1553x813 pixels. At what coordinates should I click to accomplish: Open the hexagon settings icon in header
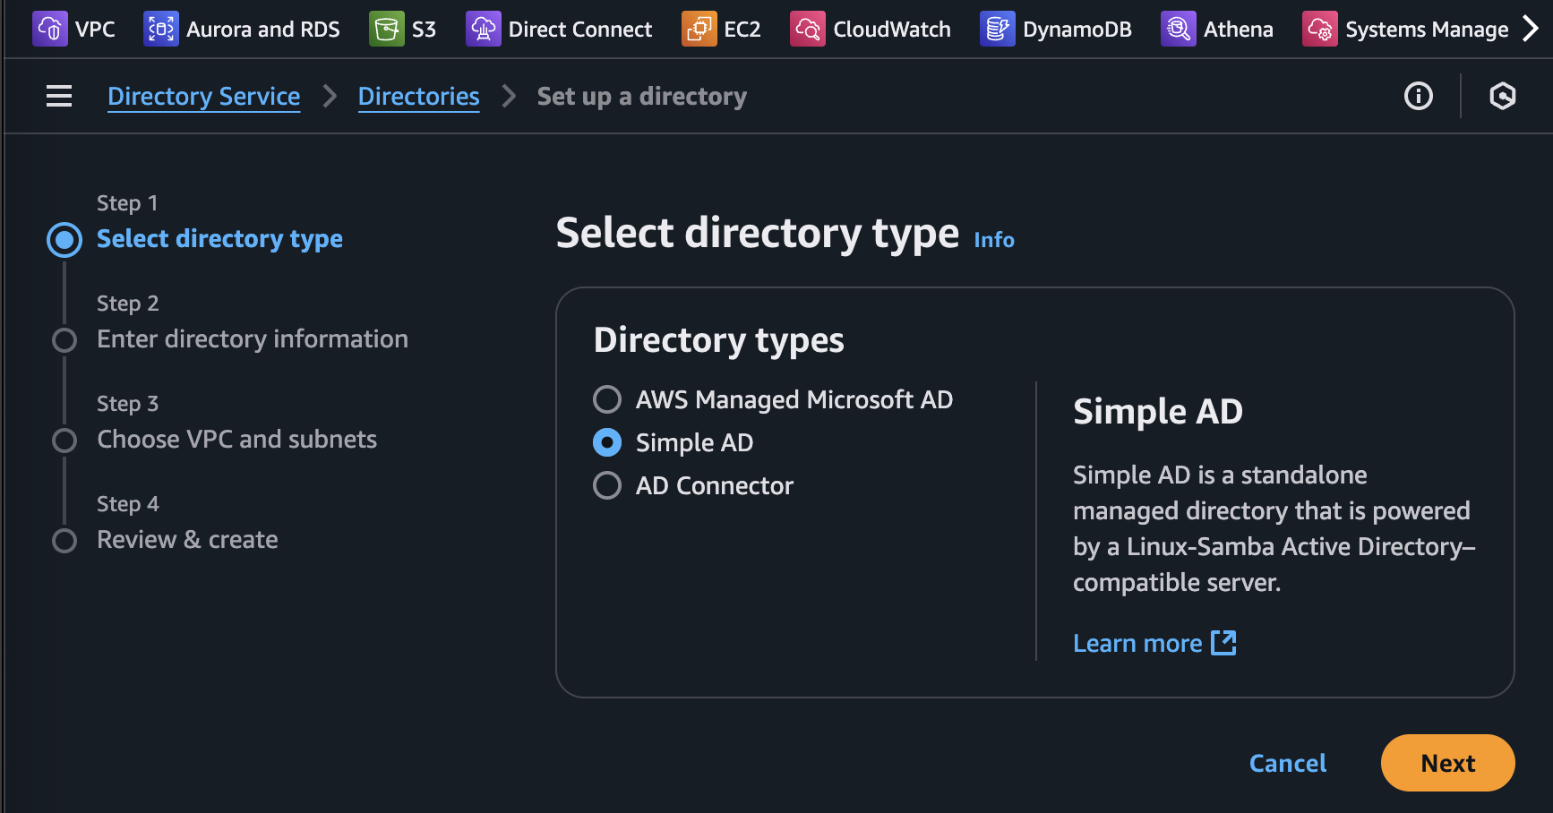pos(1502,96)
